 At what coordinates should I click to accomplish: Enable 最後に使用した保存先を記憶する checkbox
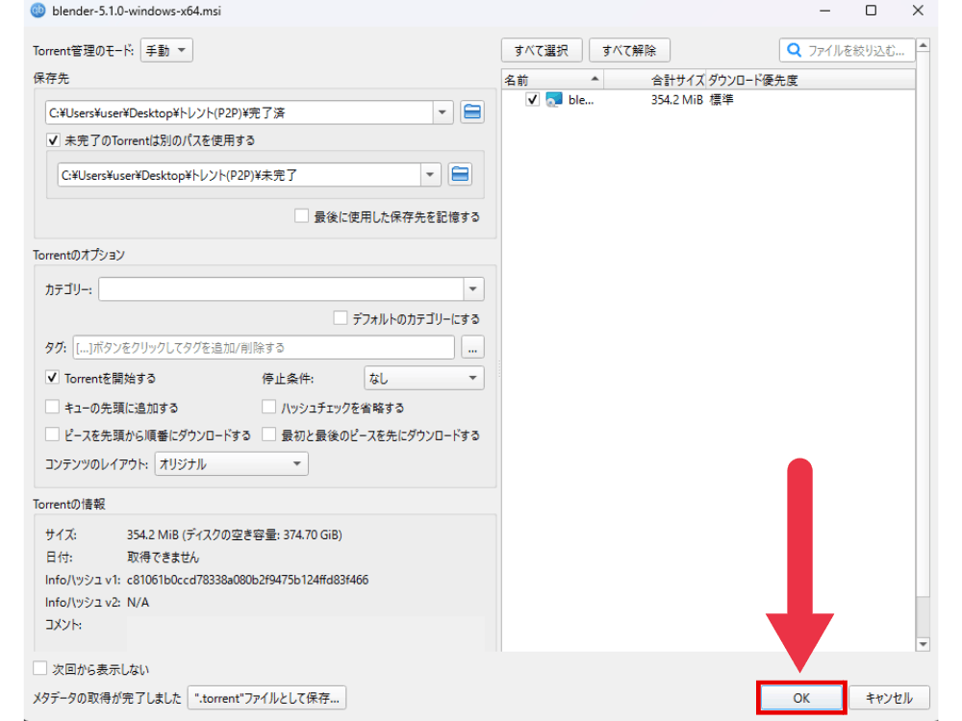302,217
